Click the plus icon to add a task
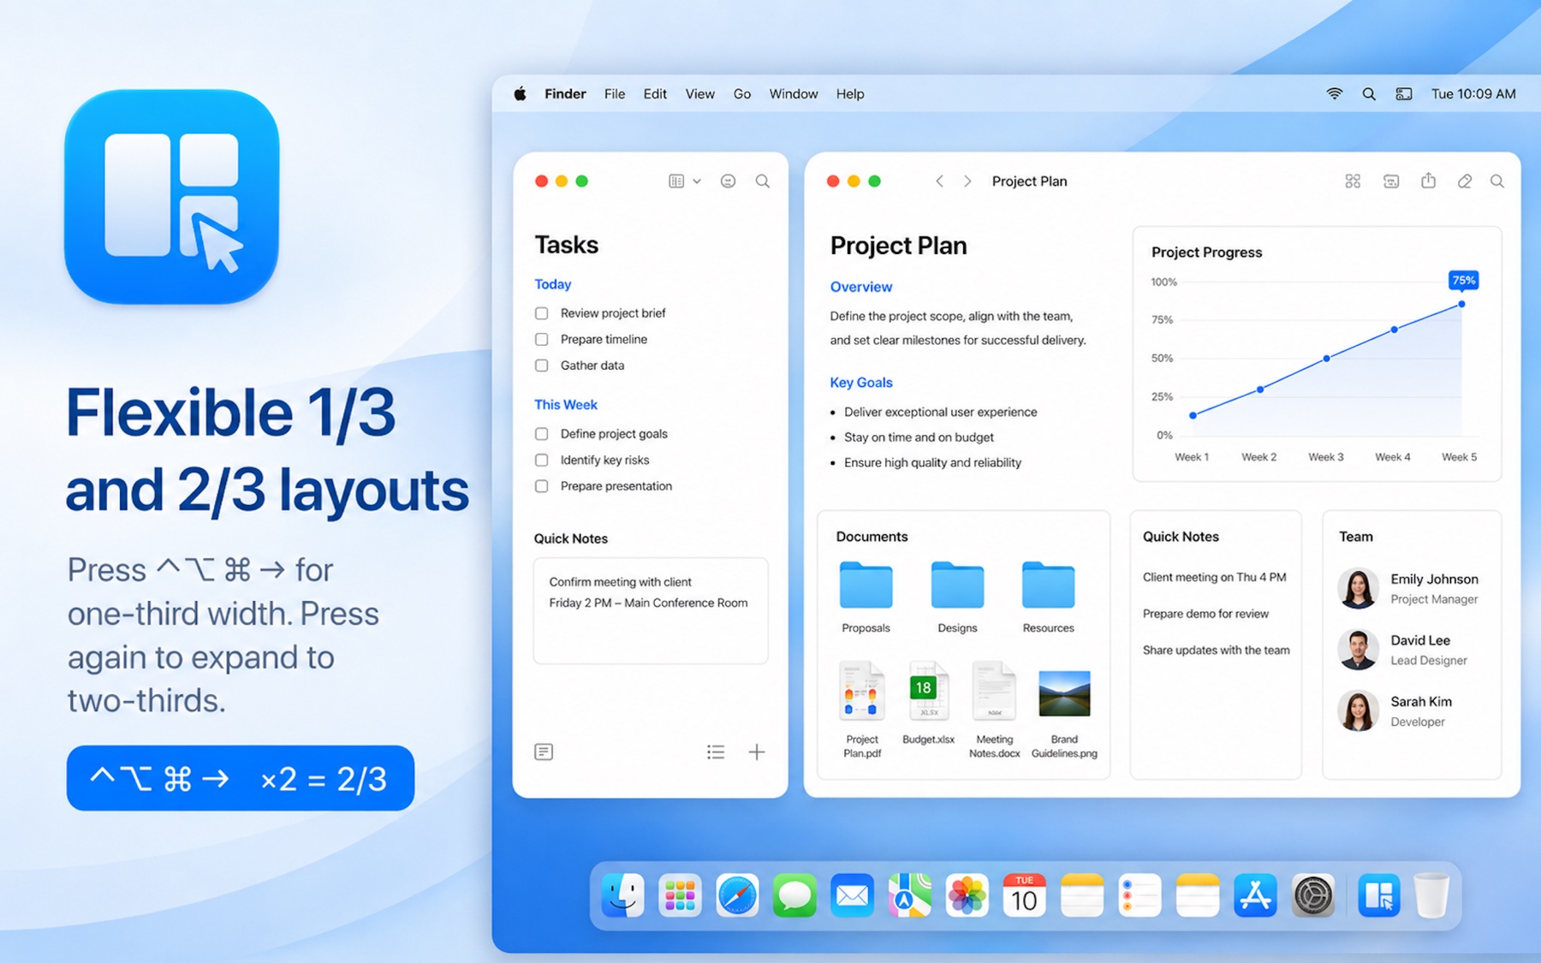This screenshot has width=1541, height=963. tap(757, 752)
